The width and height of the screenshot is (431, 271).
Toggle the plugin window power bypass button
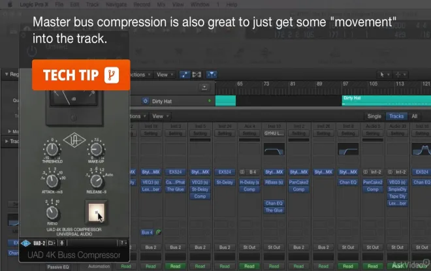(x=32, y=51)
